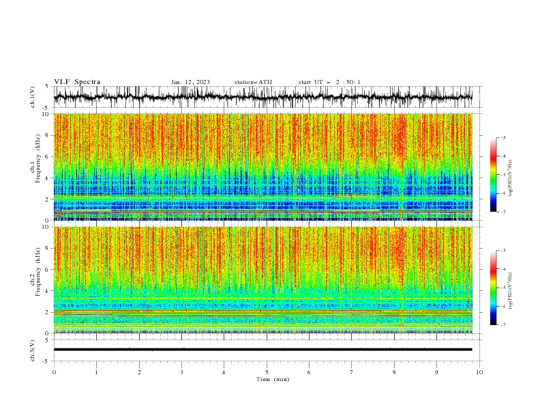Click the "0" tick on the Time axis

click(54, 372)
